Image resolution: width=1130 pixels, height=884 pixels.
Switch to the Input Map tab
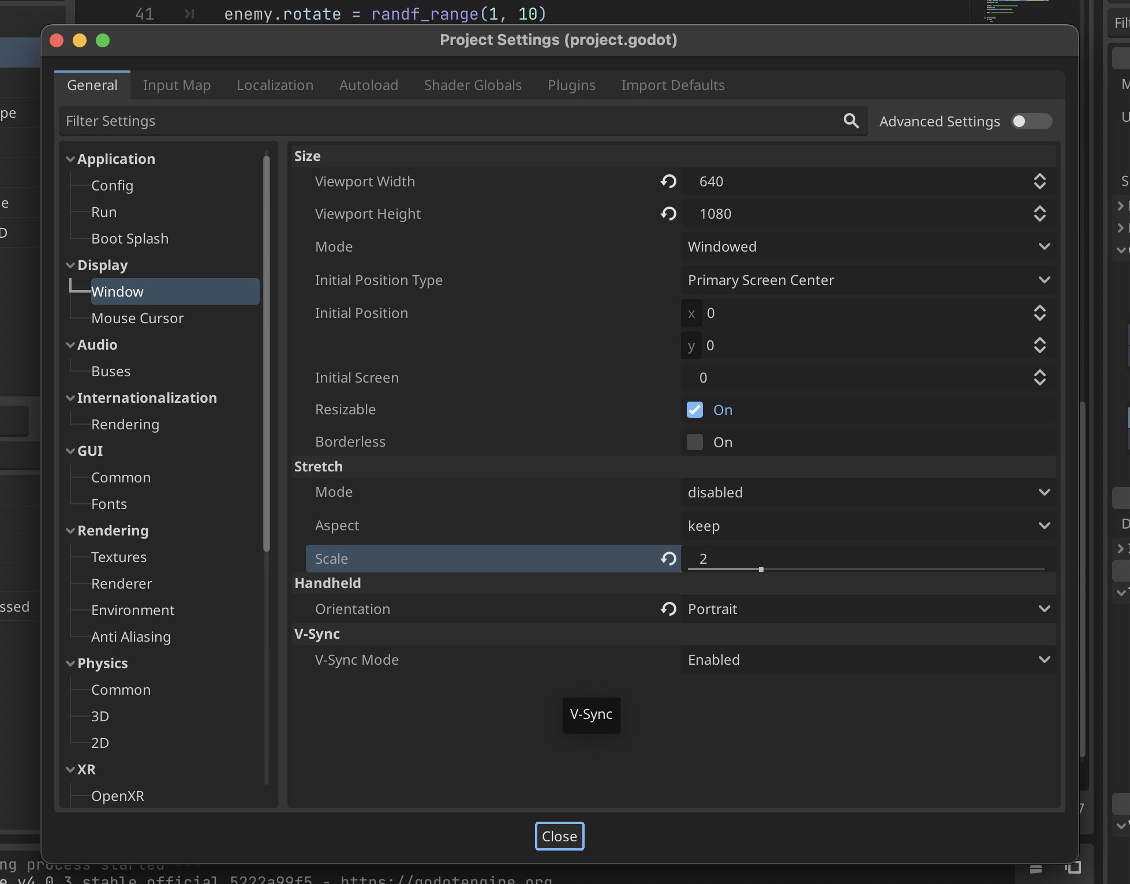[177, 85]
